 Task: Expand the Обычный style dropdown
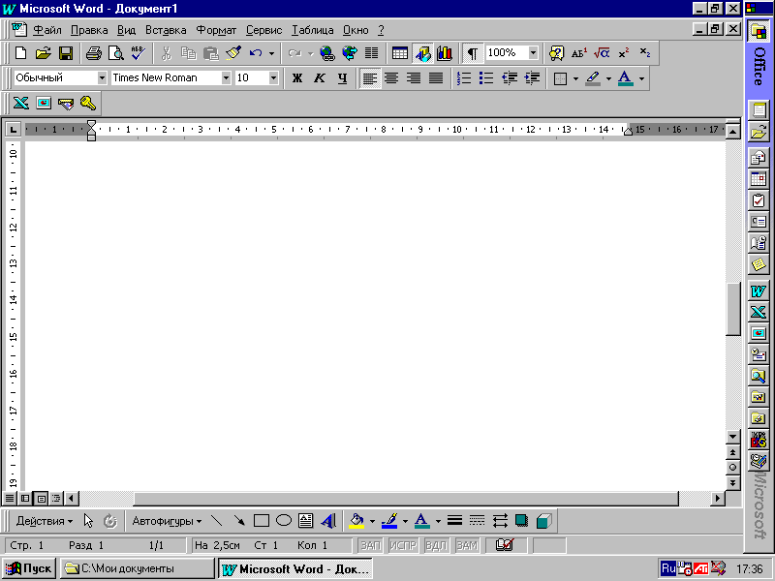pyautogui.click(x=102, y=78)
